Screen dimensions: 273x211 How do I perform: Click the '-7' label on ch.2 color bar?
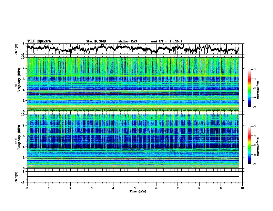click(254, 164)
